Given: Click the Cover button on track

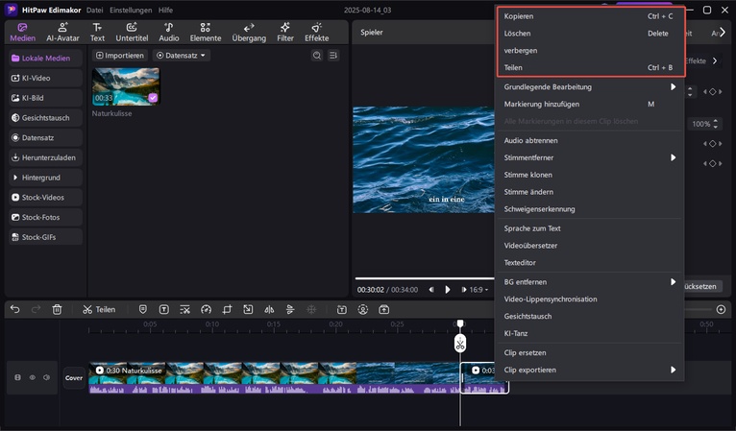Looking at the screenshot, I should 74,378.
